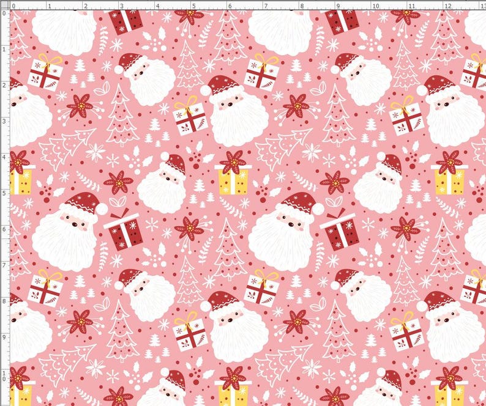Click the 11 mark on horizontal ruler
This screenshot has height=406, width=486.
coord(411,6)
